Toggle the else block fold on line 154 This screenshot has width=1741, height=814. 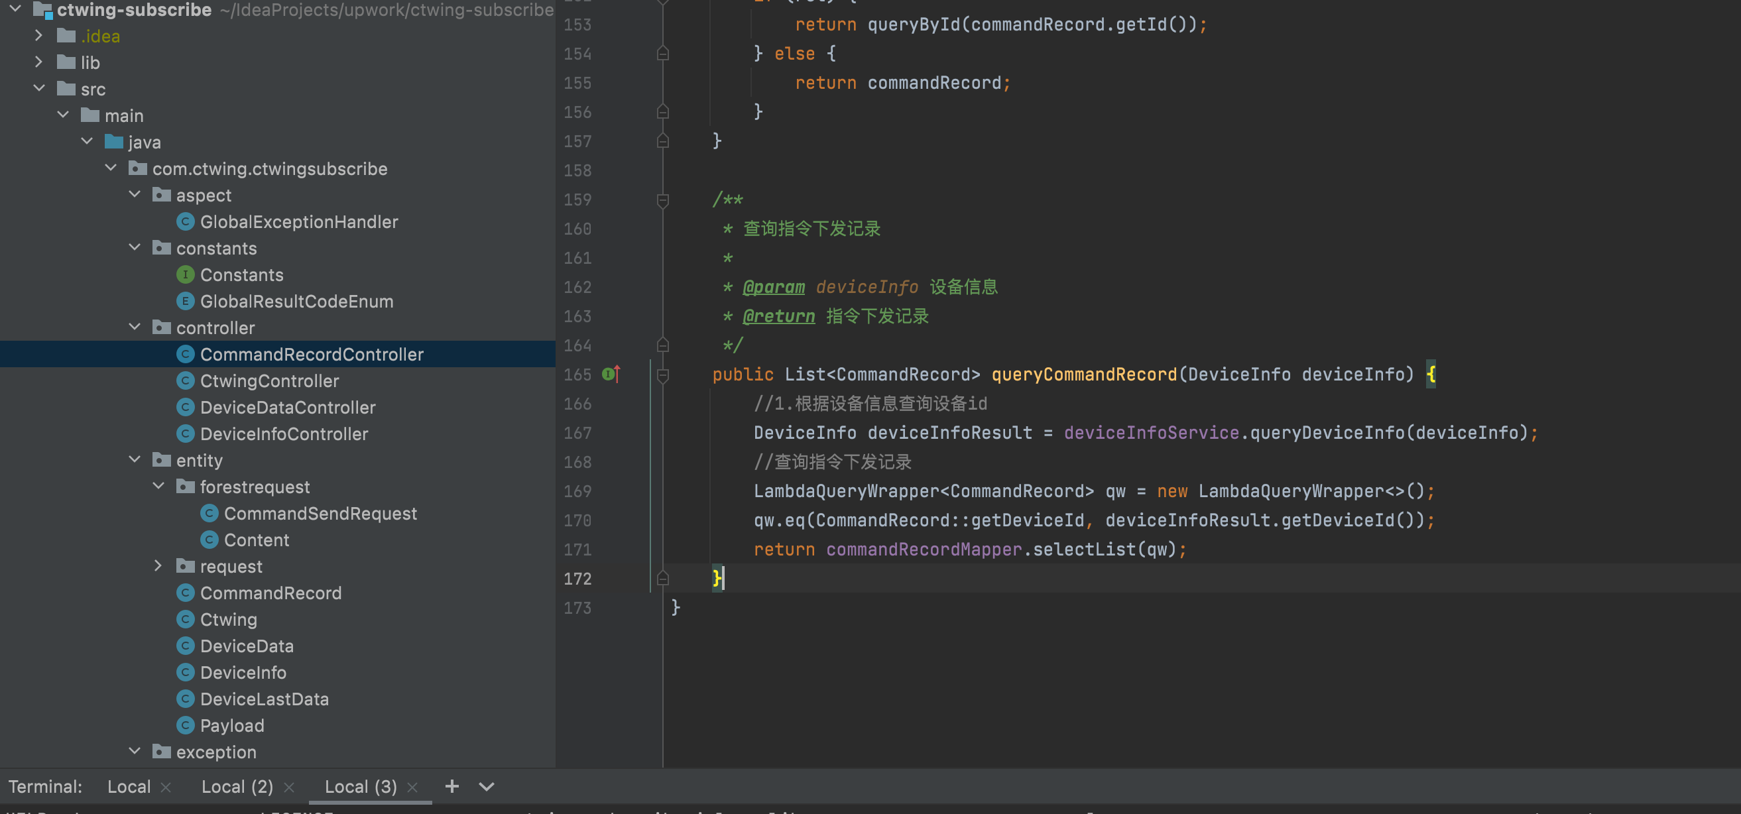[x=663, y=54]
